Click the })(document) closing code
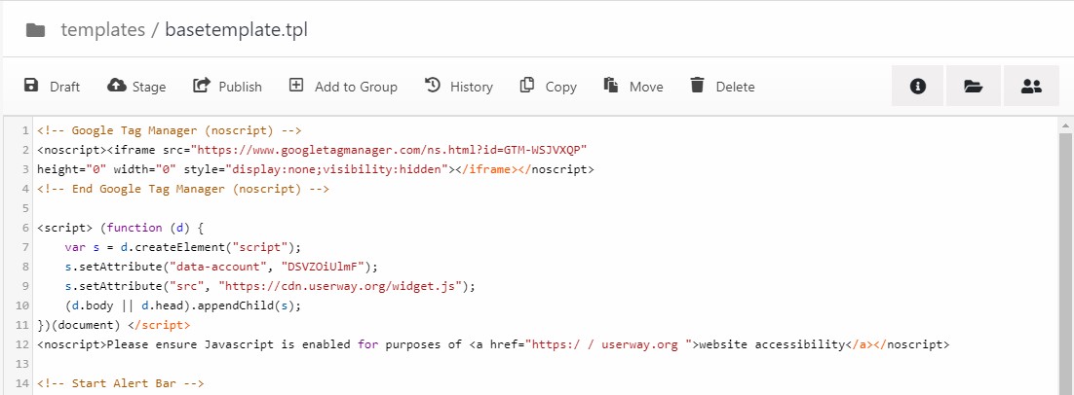 tap(79, 325)
